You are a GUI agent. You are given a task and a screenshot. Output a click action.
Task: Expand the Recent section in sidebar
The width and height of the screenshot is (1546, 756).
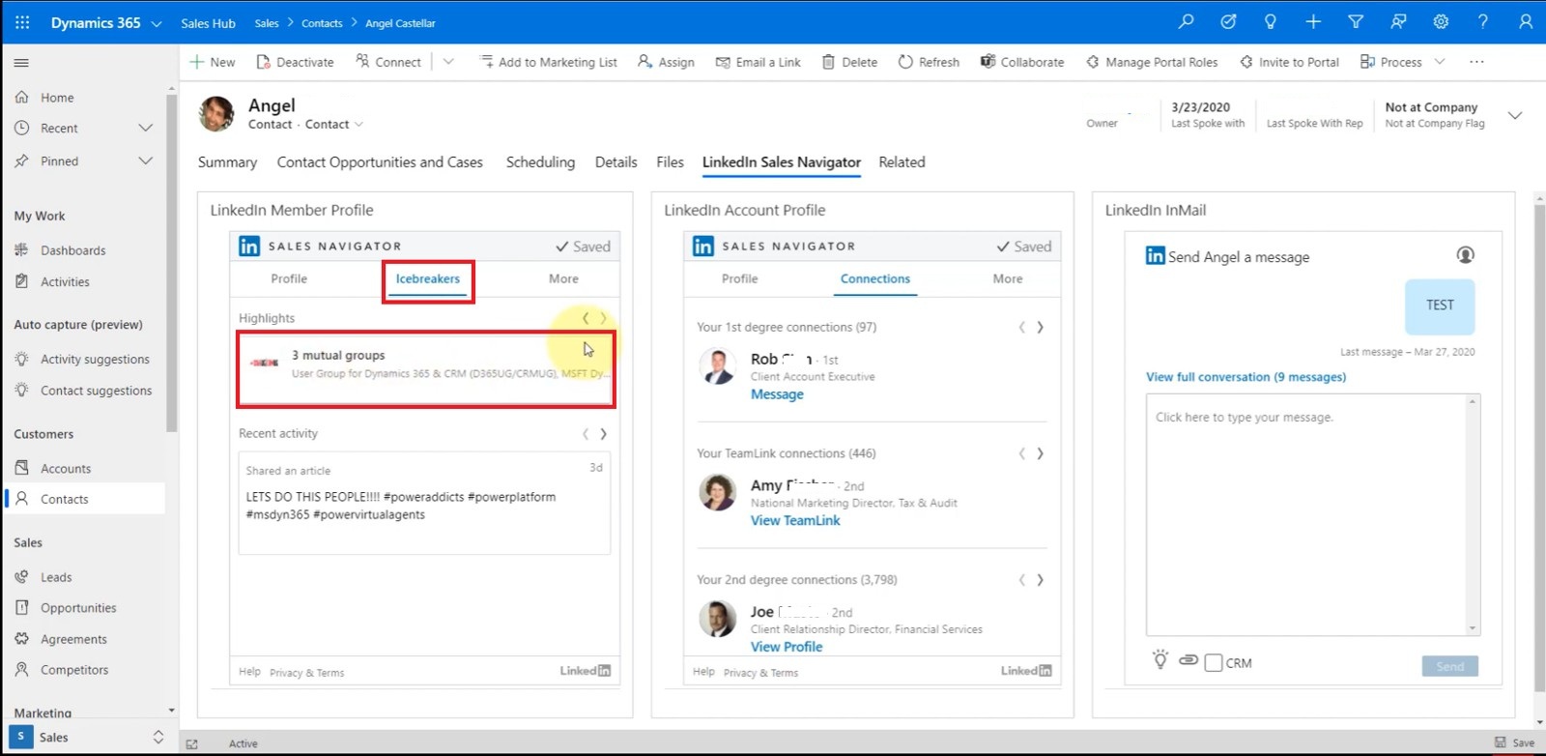[x=146, y=128]
